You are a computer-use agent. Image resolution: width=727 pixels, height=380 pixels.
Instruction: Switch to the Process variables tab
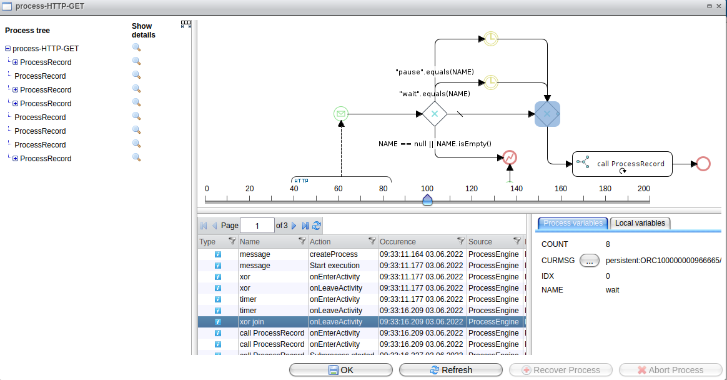[573, 223]
